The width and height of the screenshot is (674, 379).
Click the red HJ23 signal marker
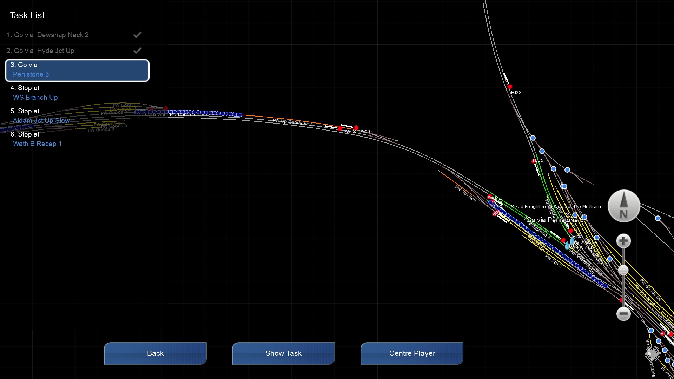(x=510, y=87)
